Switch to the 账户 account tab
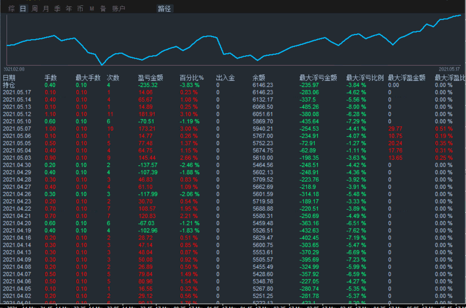The height and width of the screenshot is (308, 466). point(119,9)
